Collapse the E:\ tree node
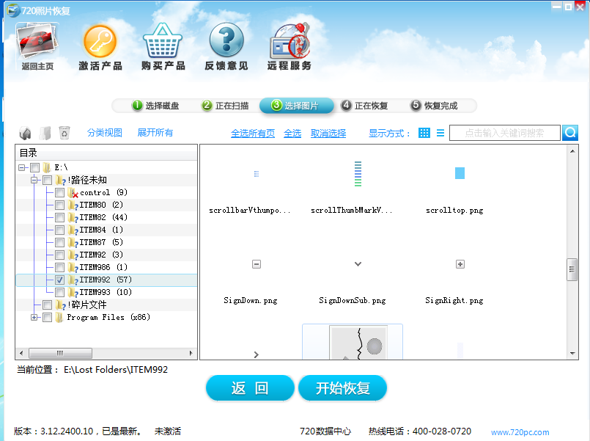 pyautogui.click(x=22, y=167)
